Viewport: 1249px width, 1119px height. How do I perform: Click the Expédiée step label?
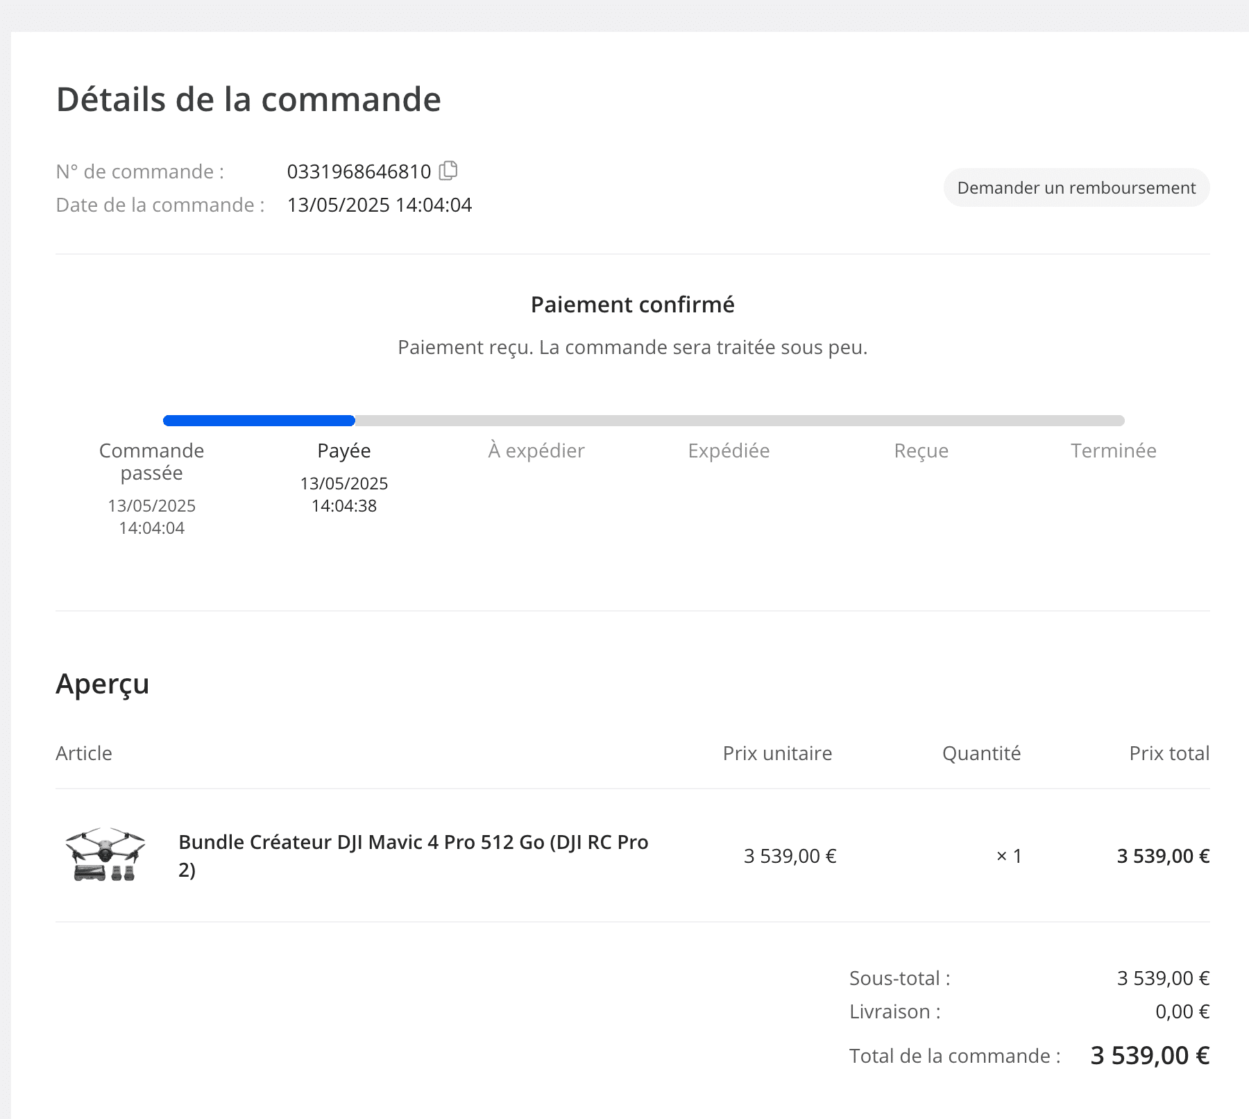click(729, 451)
